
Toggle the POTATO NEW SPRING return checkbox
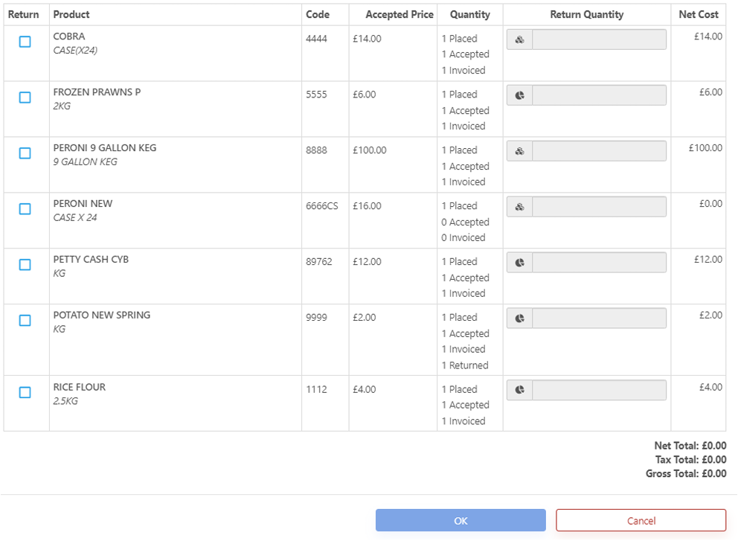tap(25, 321)
